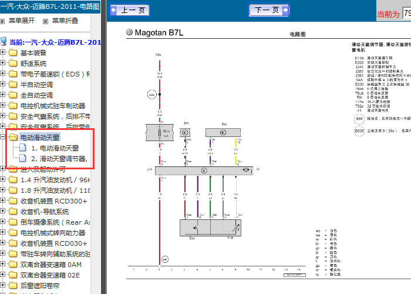Click the right arrow on 下一页 button
The width and height of the screenshot is (411, 294).
(x=285, y=10)
